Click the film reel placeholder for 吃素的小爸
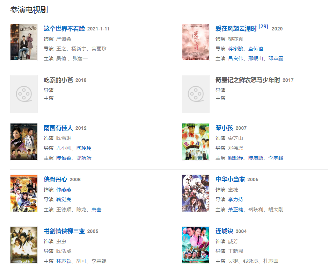The height and width of the screenshot is (269, 328). coord(24,94)
